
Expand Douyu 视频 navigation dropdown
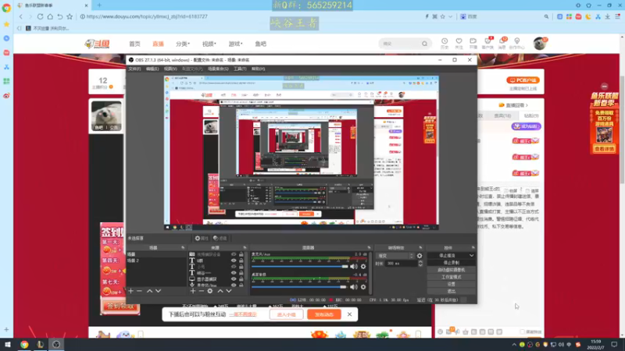209,44
